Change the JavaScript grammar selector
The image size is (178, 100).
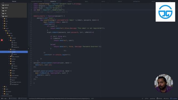pos(152,99)
